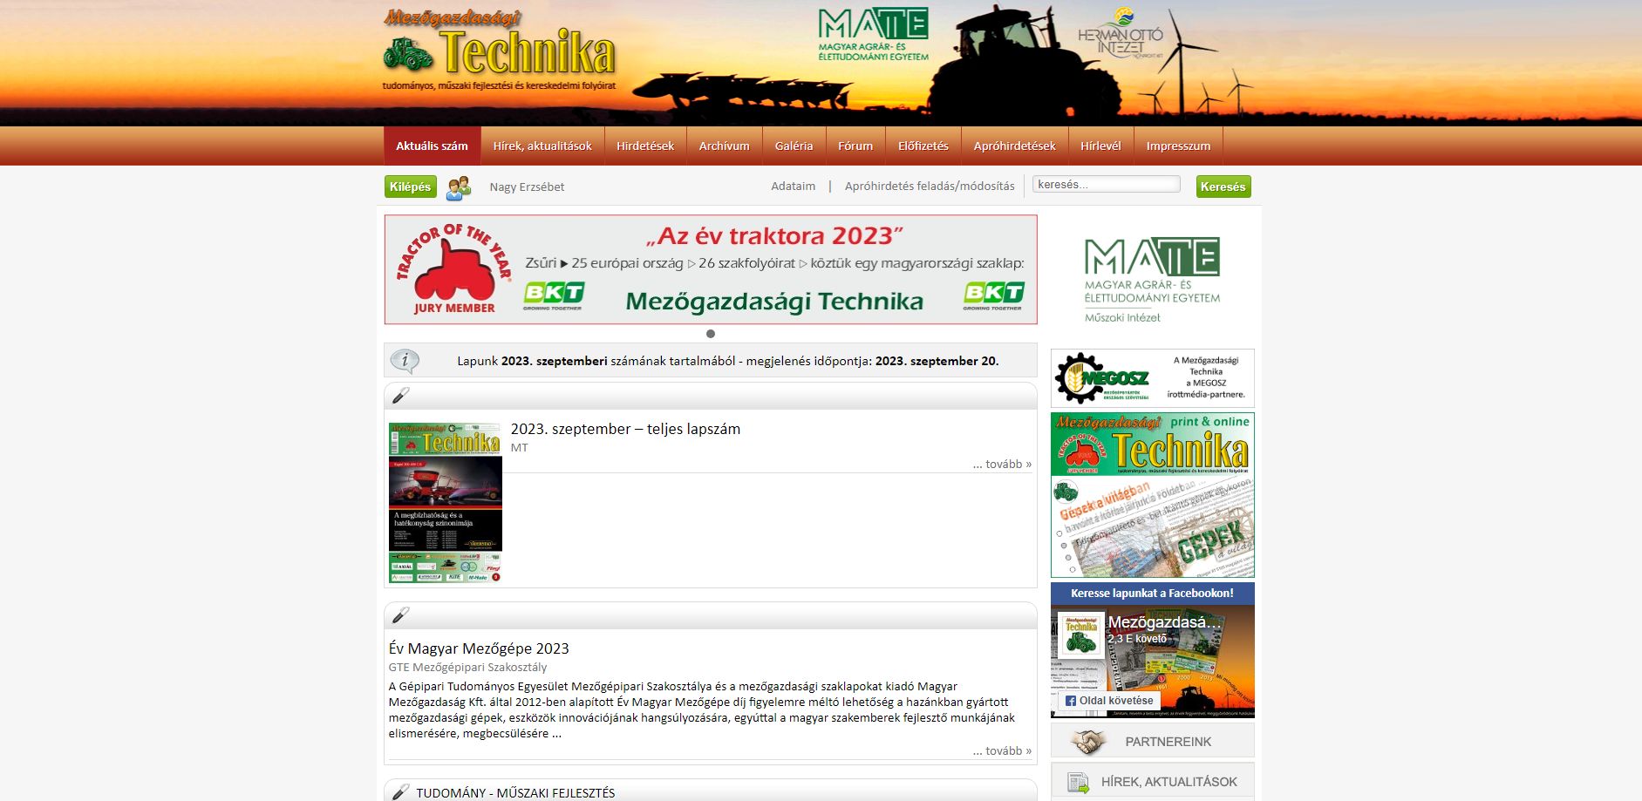Open the Fórum menu item
The height and width of the screenshot is (801, 1642).
[855, 146]
